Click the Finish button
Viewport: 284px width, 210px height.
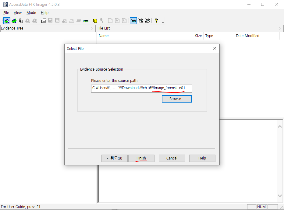(x=141, y=158)
